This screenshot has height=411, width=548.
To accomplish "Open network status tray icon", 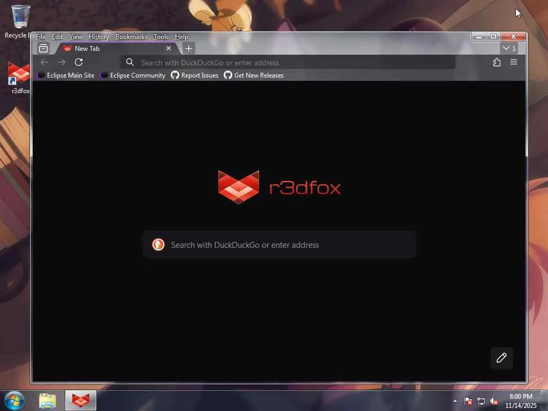I will tap(481, 401).
